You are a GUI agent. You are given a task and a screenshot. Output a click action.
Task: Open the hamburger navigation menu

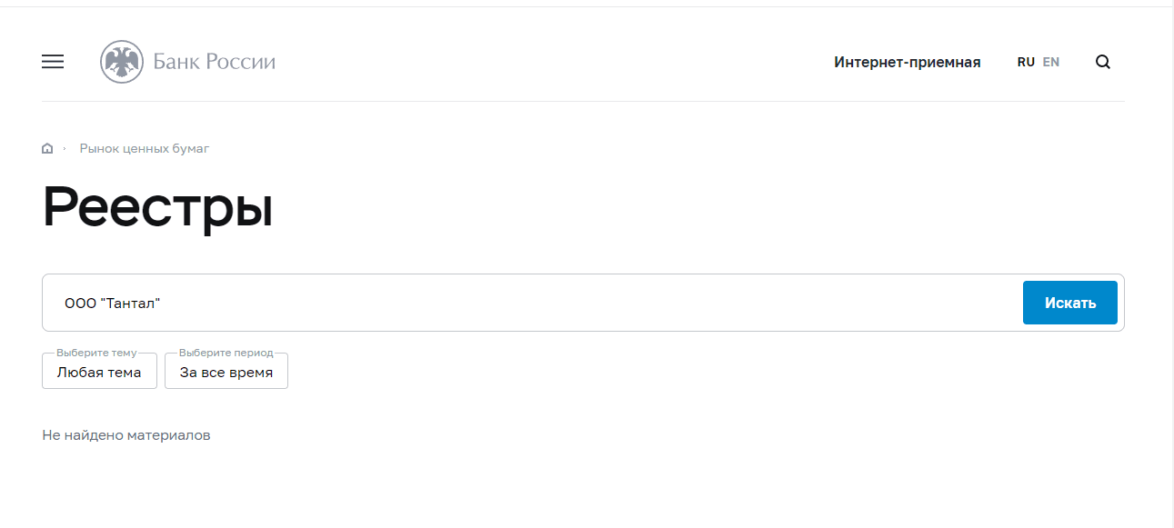point(53,62)
